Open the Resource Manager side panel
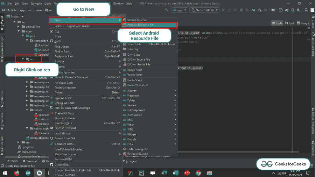The width and height of the screenshot is (315, 177). [2, 47]
